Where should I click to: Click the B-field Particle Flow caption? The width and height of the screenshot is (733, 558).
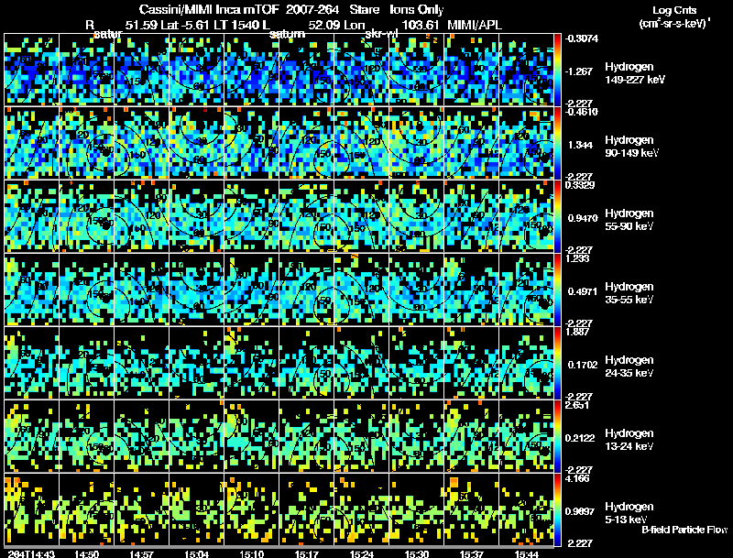tap(684, 530)
